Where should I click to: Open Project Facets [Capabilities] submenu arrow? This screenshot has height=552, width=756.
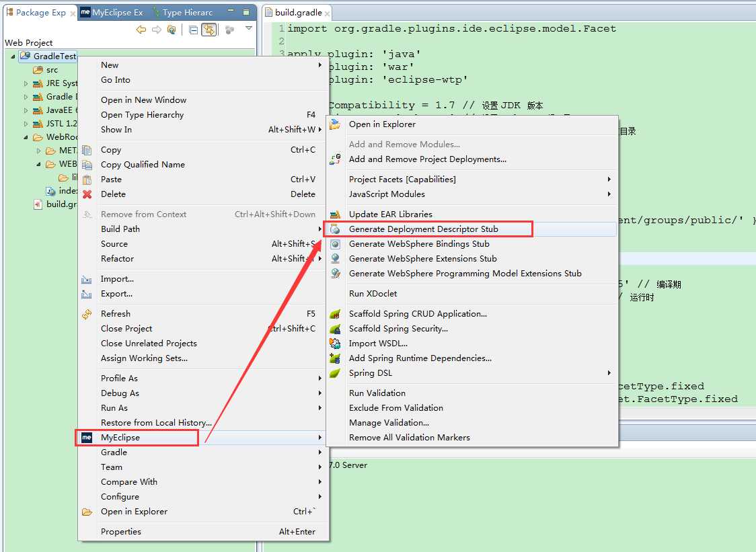tap(609, 180)
